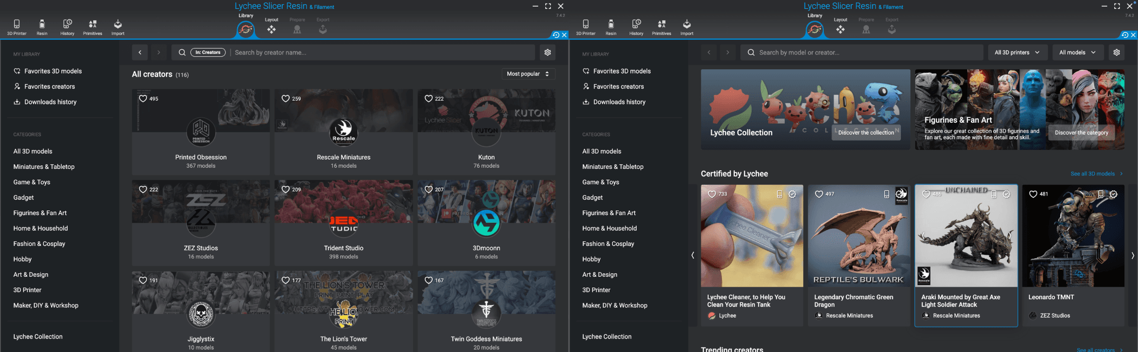This screenshot has height=352, width=1138.
Task: Open History in the Certified by Lychee window
Action: pyautogui.click(x=636, y=27)
